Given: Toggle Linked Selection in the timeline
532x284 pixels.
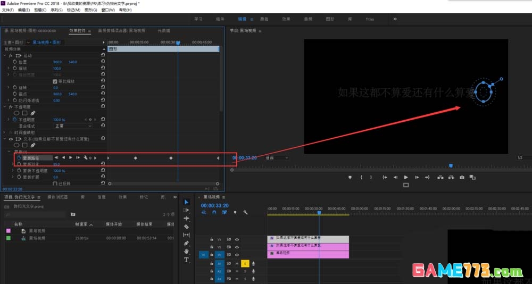Looking at the screenshot, I should pos(225,212).
